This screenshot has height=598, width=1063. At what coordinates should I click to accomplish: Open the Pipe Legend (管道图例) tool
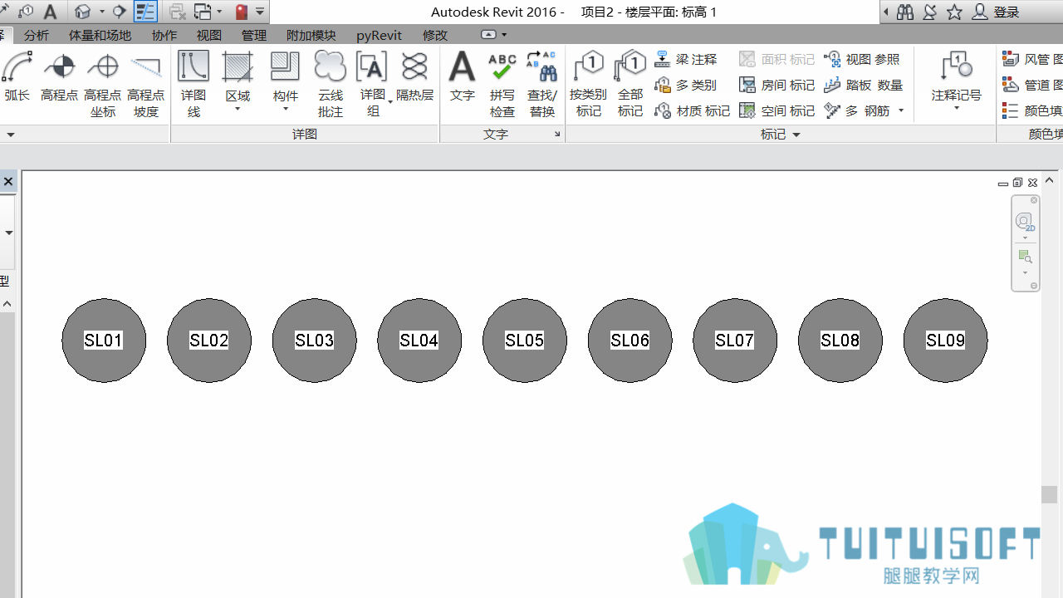click(x=1031, y=85)
